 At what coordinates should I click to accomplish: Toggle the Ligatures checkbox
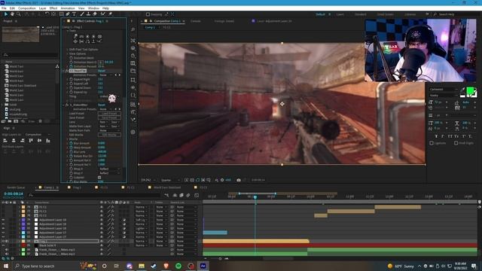pyautogui.click(x=432, y=143)
